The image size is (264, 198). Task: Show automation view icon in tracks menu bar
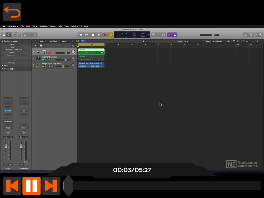pos(73,41)
